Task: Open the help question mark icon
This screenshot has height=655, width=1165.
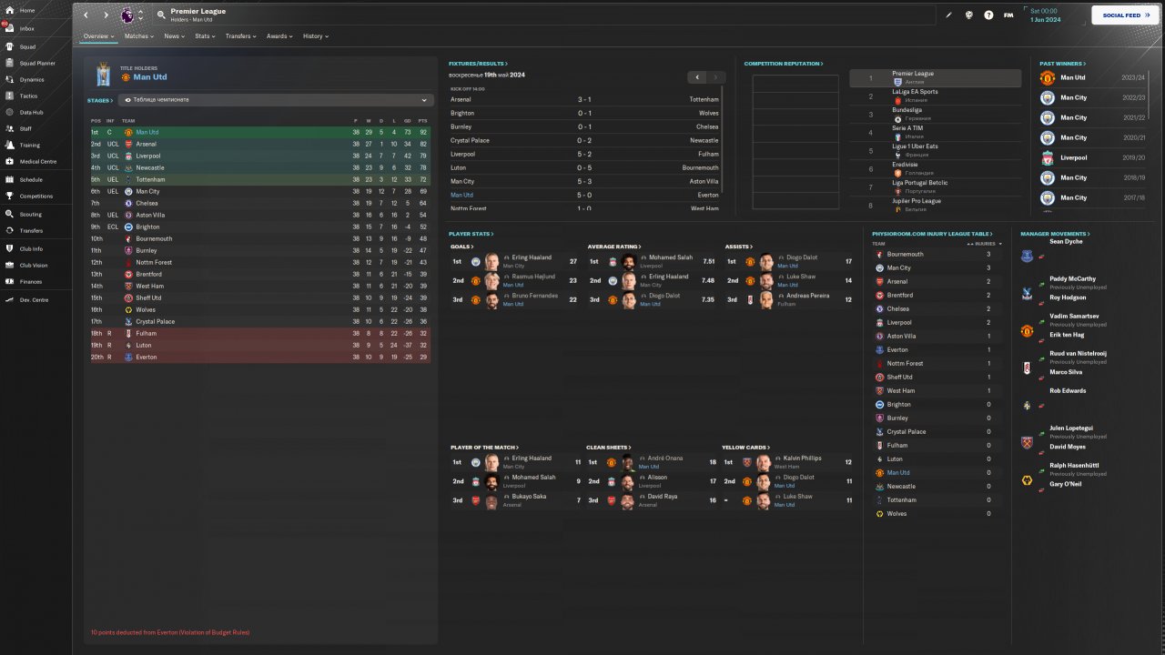Action: click(x=988, y=15)
